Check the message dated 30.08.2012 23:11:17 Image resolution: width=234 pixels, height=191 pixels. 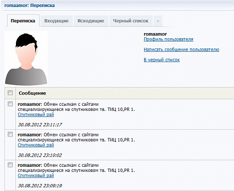pyautogui.click(x=10, y=104)
